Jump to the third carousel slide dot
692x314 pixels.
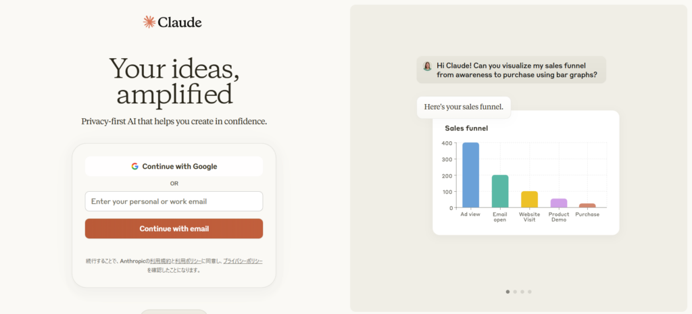522,292
